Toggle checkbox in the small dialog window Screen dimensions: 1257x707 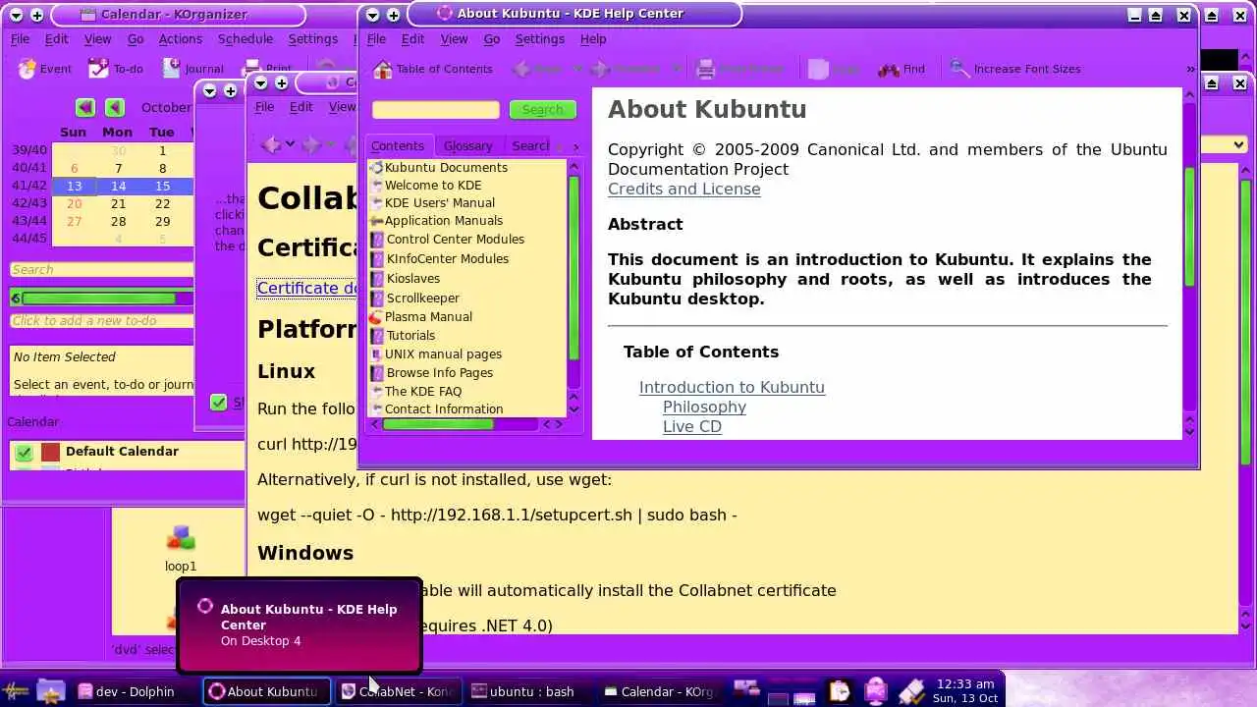pos(218,402)
